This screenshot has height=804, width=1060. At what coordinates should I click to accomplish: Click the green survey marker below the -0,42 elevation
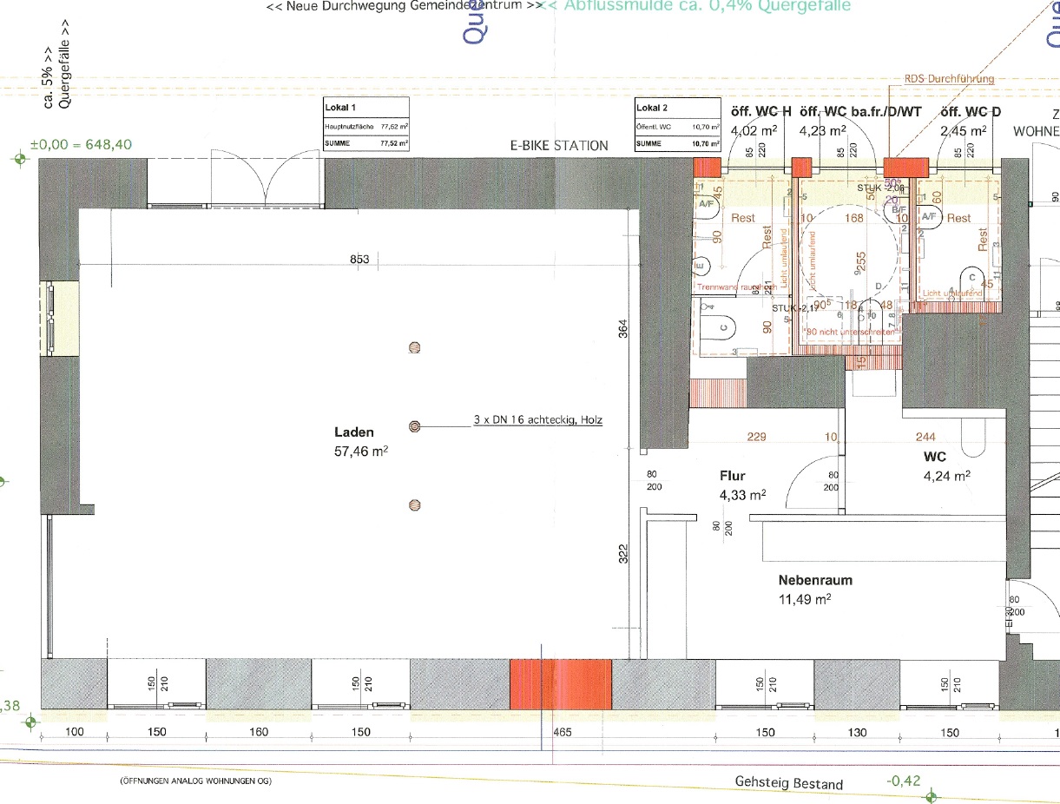pos(932,796)
